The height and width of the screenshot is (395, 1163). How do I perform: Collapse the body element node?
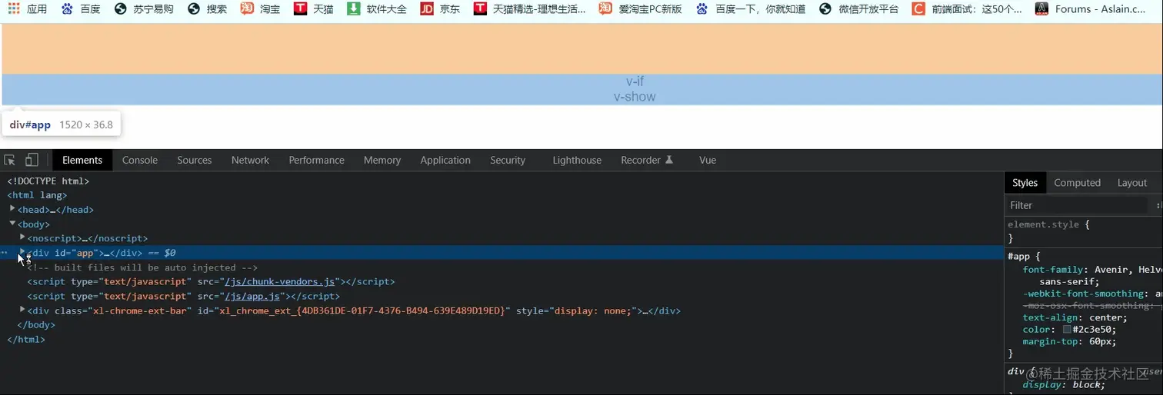[x=12, y=223]
